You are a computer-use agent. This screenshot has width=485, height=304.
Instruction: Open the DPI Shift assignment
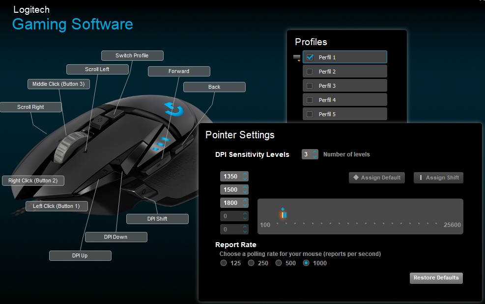coord(157,219)
